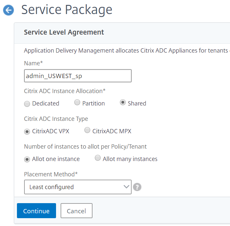Expand the Least configured dropdown arrow
This screenshot has height=226, width=230.
[126, 187]
